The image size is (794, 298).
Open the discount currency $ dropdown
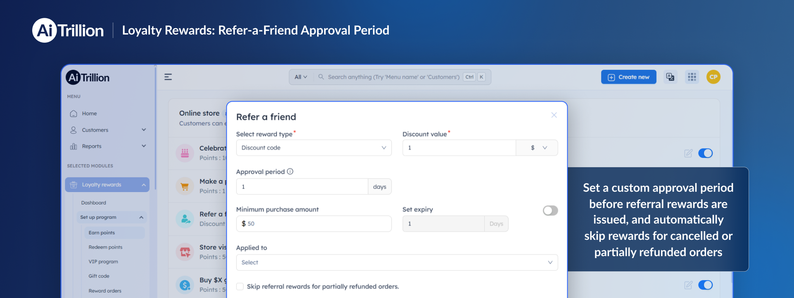tap(537, 148)
